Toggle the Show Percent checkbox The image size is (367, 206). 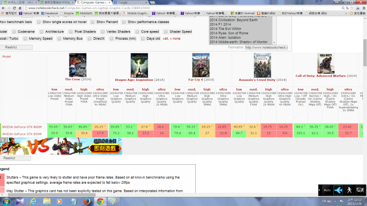[93, 22]
